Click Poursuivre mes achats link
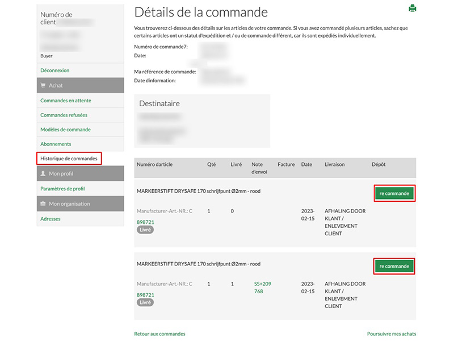The width and height of the screenshot is (454, 341). coord(392,334)
